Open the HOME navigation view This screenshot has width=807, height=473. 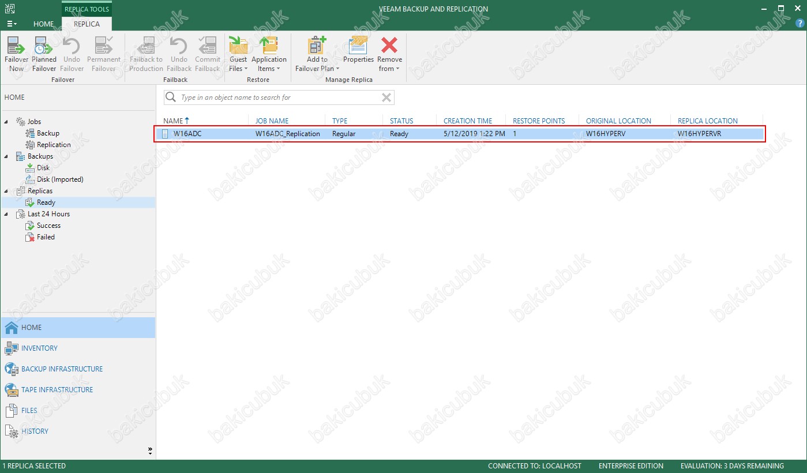point(78,328)
